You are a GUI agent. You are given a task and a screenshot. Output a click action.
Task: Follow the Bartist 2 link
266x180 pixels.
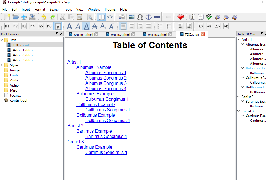click(75, 126)
